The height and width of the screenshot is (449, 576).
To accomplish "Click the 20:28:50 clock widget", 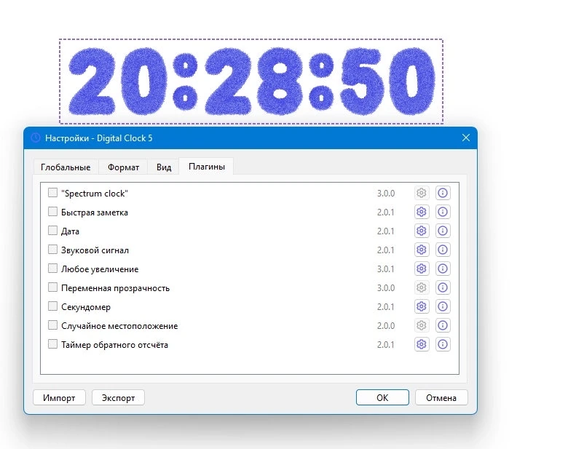I will [x=251, y=82].
